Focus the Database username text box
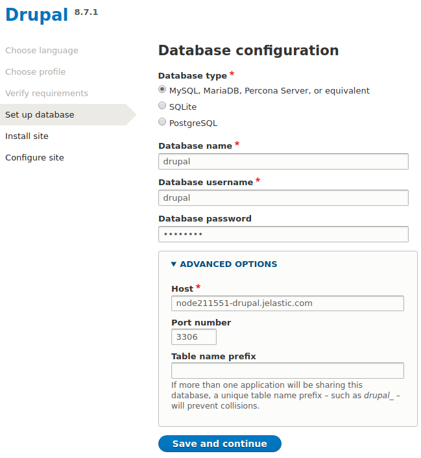 coord(283,197)
